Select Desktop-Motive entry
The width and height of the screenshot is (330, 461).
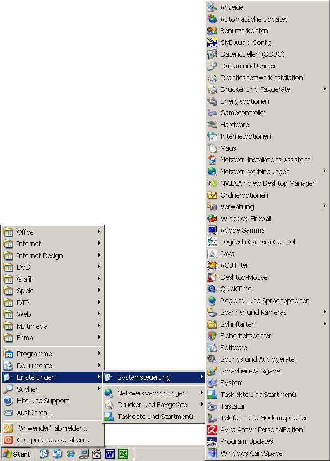tap(267, 277)
